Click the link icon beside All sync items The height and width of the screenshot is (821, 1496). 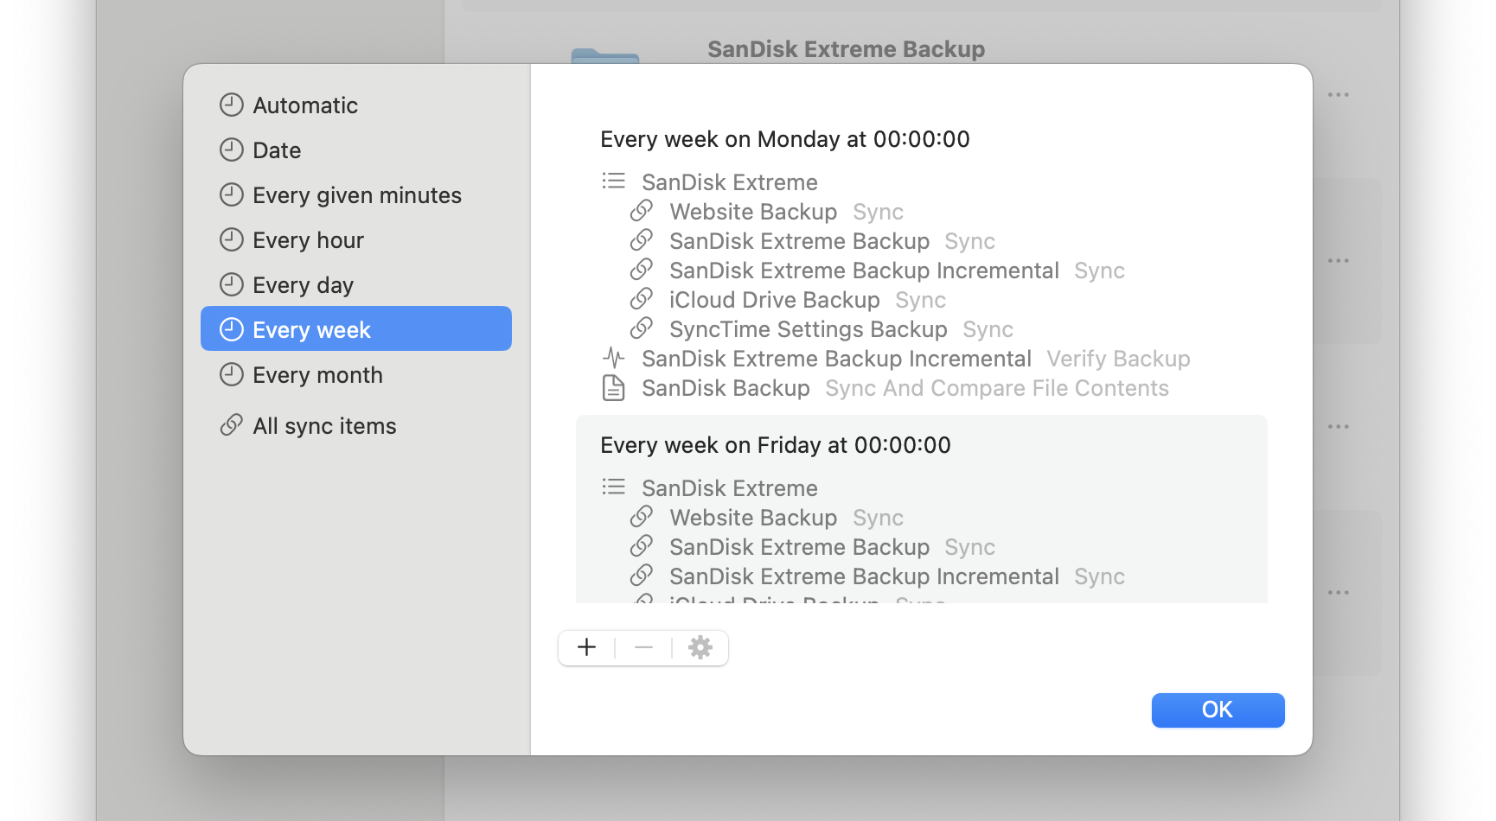click(x=231, y=425)
